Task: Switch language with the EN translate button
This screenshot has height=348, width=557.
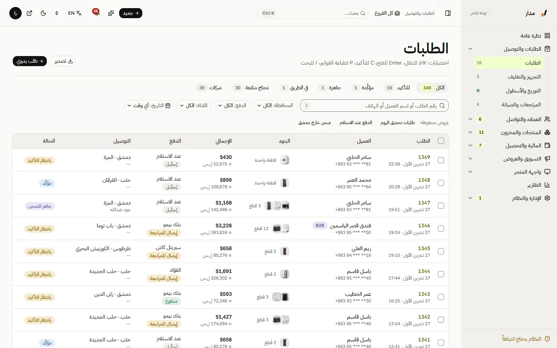Action: (x=75, y=13)
